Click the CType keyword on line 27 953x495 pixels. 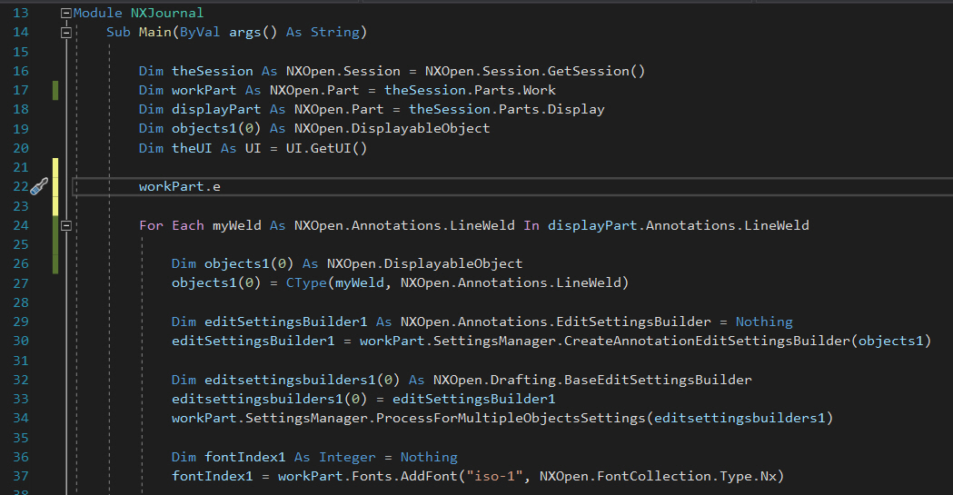(x=306, y=283)
